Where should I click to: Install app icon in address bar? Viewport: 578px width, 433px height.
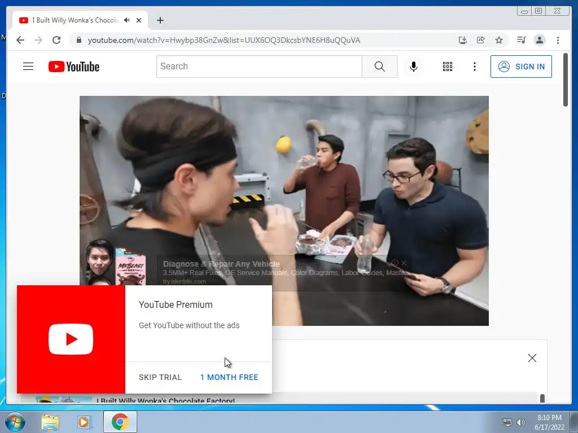(x=463, y=40)
